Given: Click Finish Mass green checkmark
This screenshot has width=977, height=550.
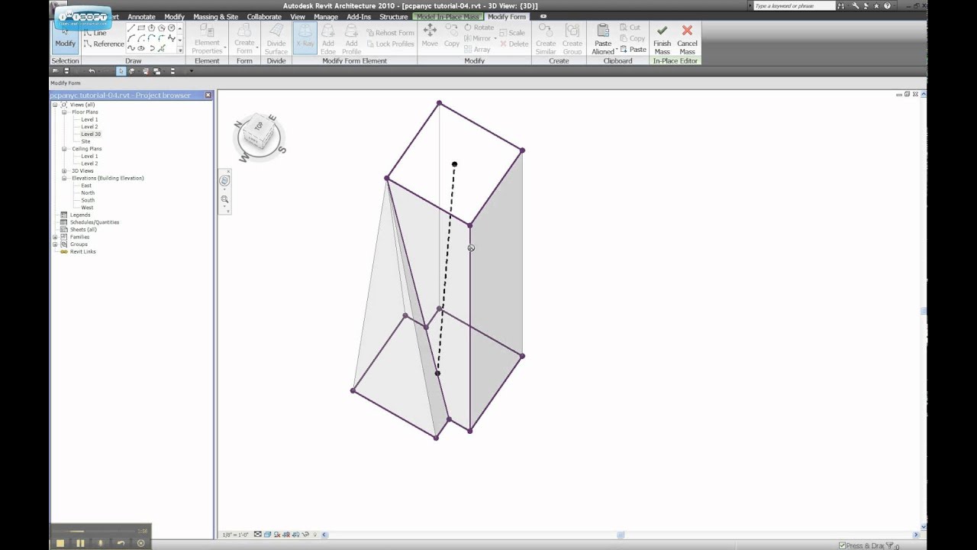Looking at the screenshot, I should (x=662, y=38).
